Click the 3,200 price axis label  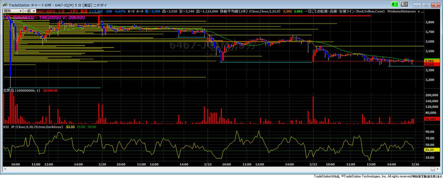point(429,80)
